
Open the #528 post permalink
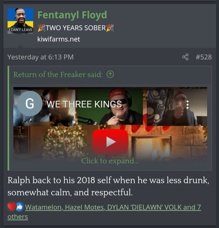[203, 57]
